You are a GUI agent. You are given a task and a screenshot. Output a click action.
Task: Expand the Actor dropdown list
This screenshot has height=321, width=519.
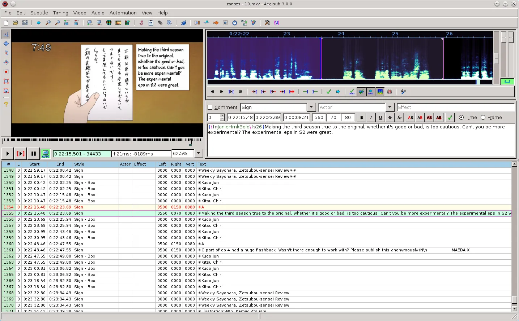pos(390,107)
